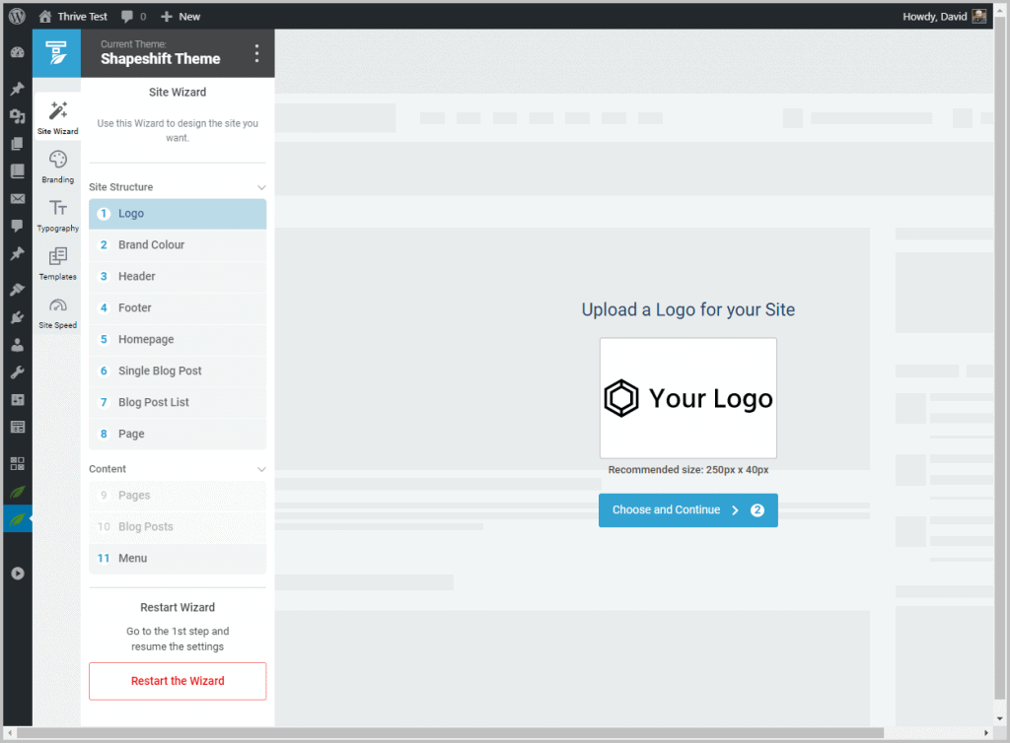Go to the Homepage wizard step
The image size is (1010, 743).
[x=178, y=340]
